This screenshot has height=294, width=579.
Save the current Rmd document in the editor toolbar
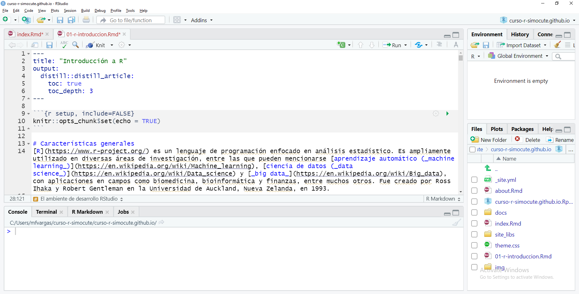(x=49, y=45)
